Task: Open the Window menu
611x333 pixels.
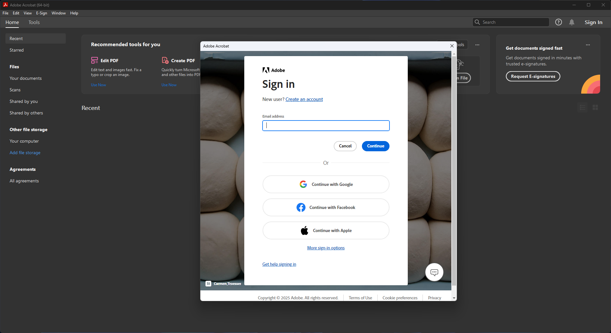Action: [x=59, y=13]
